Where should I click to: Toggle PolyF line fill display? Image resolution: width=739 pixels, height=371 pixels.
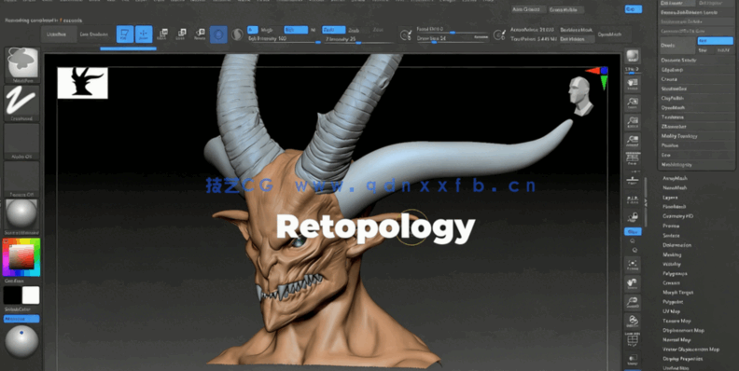click(x=632, y=340)
